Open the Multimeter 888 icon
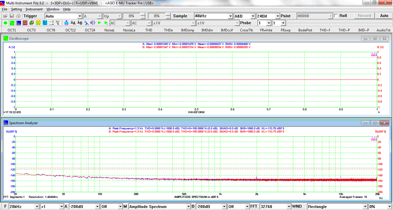 click(25, 23)
